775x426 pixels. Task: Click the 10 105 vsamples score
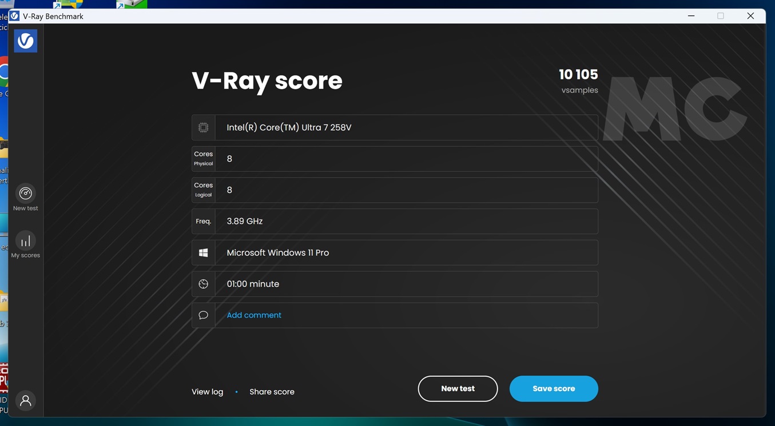pos(578,75)
